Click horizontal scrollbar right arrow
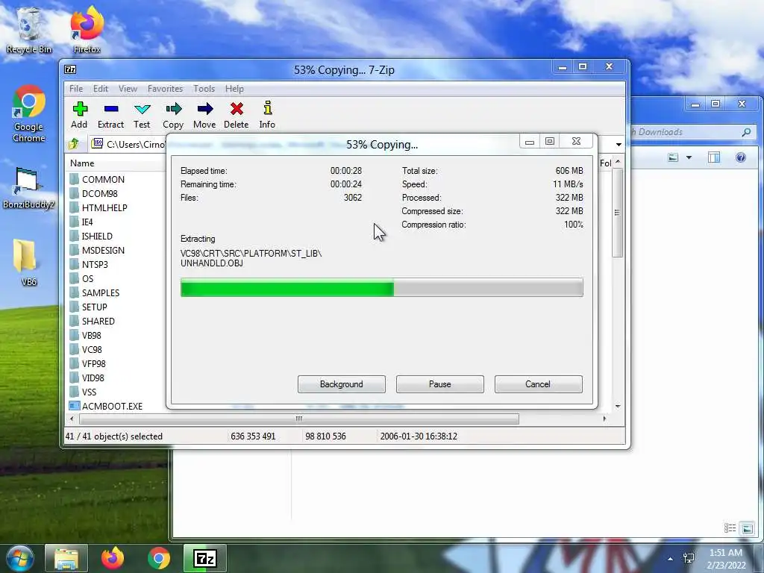The image size is (764, 573). coord(604,419)
